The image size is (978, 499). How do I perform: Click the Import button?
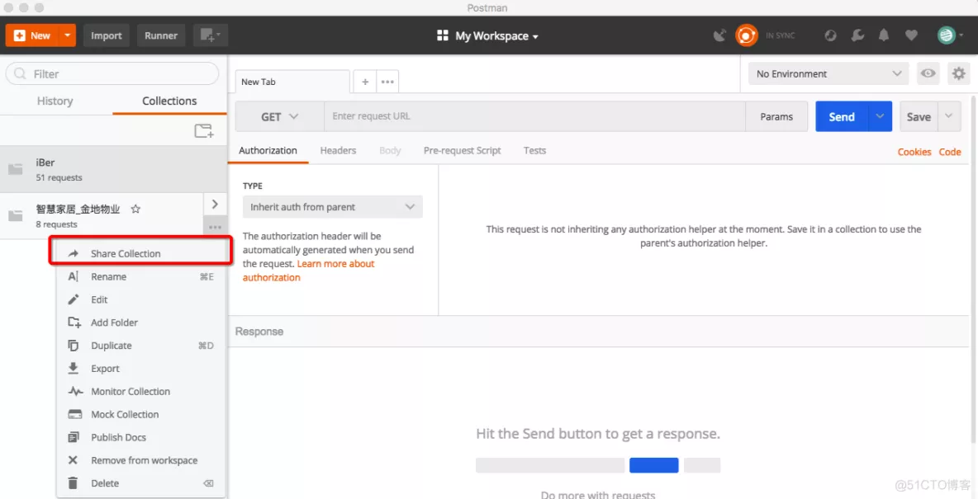[107, 35]
